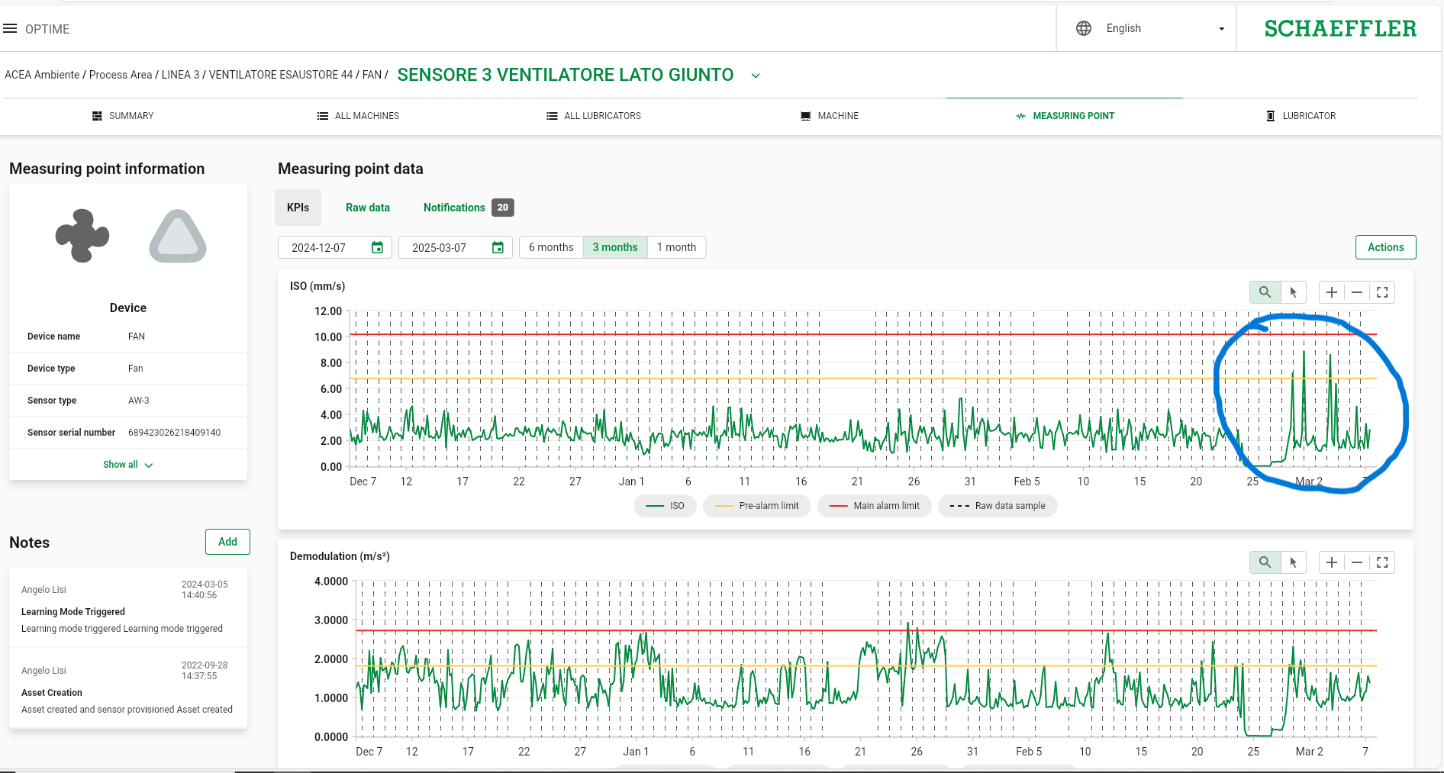Switch to the ALL LUBRICATORS tab
This screenshot has width=1444, height=773.
coord(594,116)
